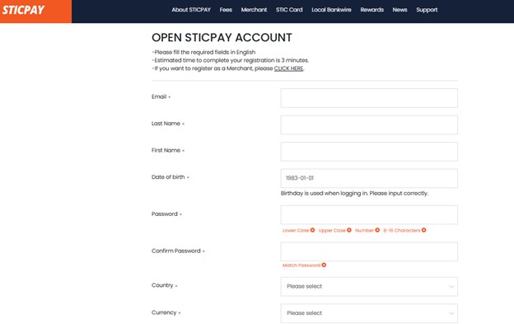The image size is (514, 324).
Task: Click the Confirm Password label
Action: 176,251
